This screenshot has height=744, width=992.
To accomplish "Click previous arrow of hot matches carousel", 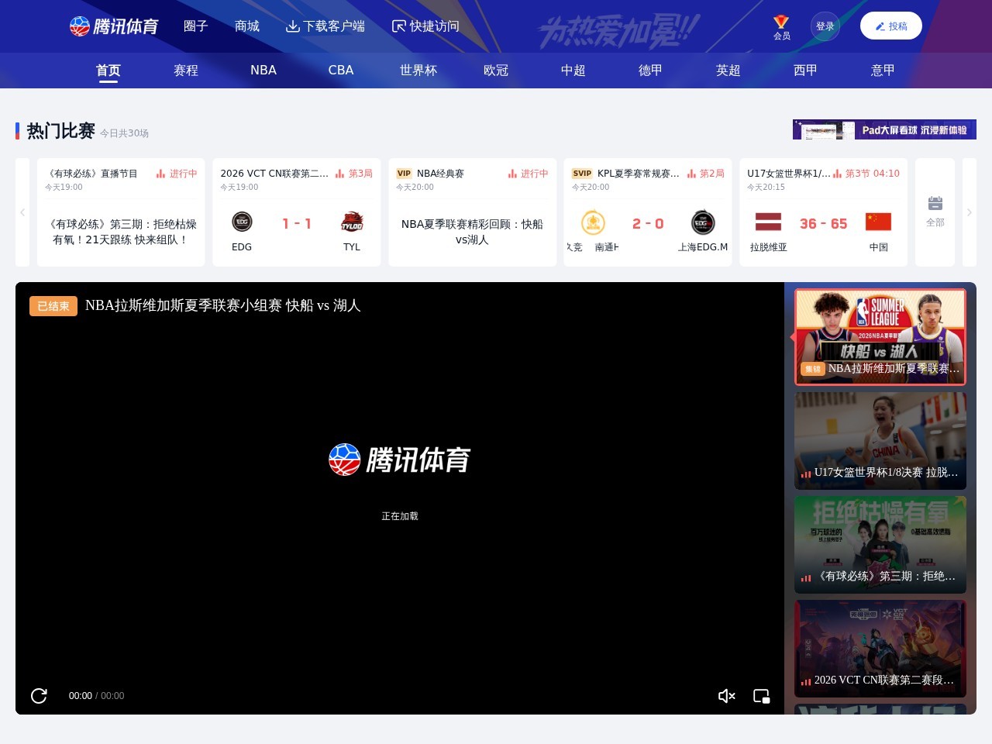I will (x=22, y=212).
